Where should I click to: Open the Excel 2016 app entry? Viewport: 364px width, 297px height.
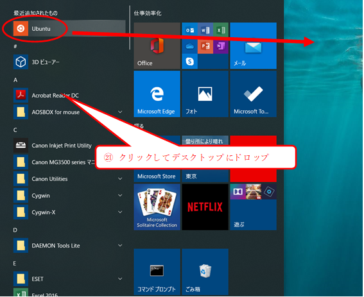click(69, 293)
